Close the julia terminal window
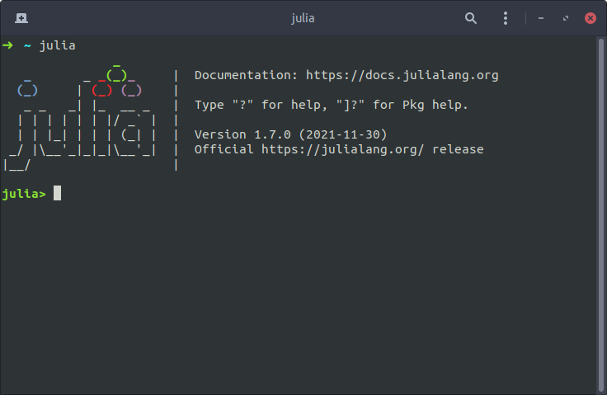 point(590,18)
